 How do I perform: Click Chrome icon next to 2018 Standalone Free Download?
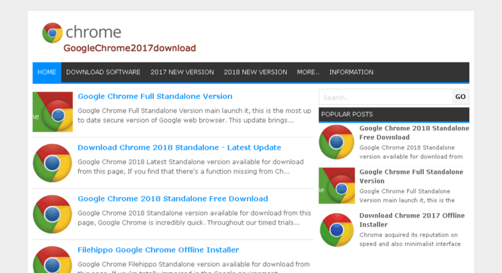(52, 214)
